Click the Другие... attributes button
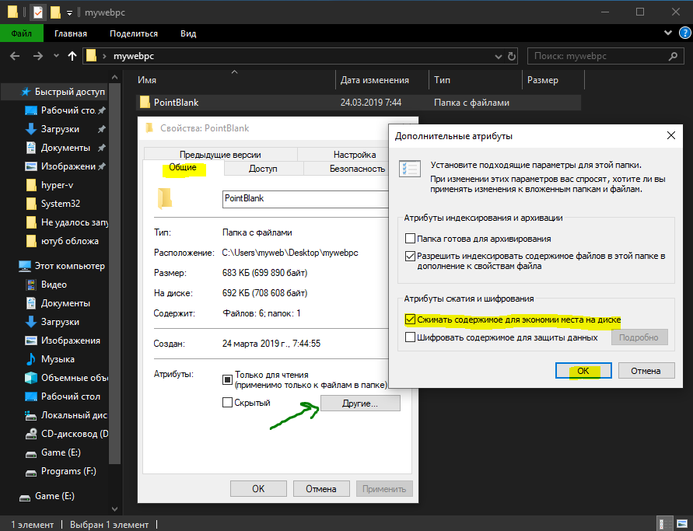This screenshot has width=693, height=531. (360, 403)
